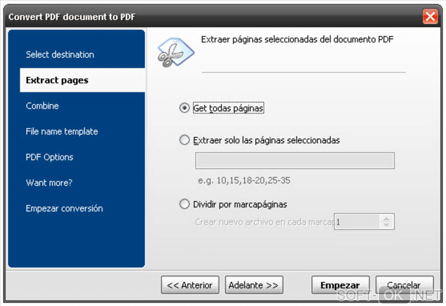Go to the Combine step
The image size is (446, 306).
(x=42, y=106)
